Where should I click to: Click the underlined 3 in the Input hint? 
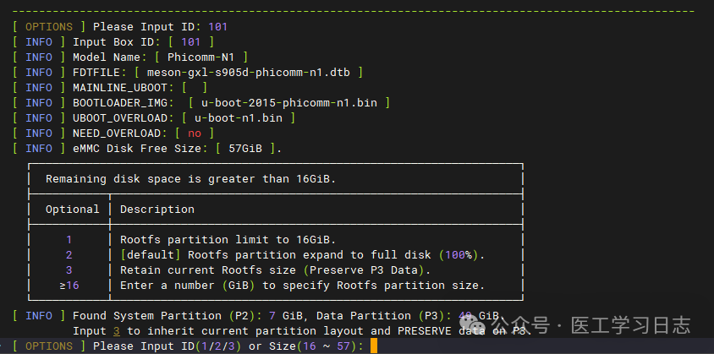116,331
